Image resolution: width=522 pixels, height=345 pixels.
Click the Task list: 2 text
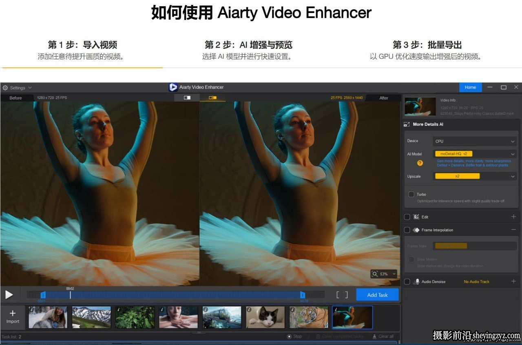click(x=11, y=337)
